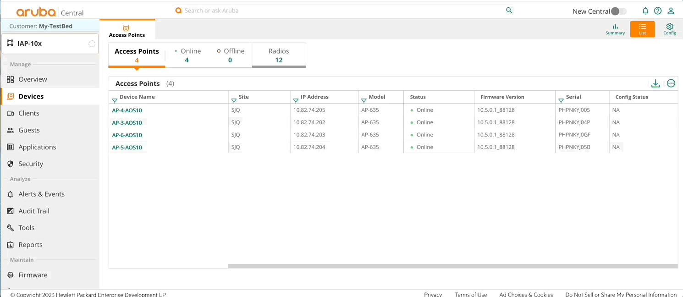Open device AP-6-AOS10
The height and width of the screenshot is (297, 683).
(127, 135)
